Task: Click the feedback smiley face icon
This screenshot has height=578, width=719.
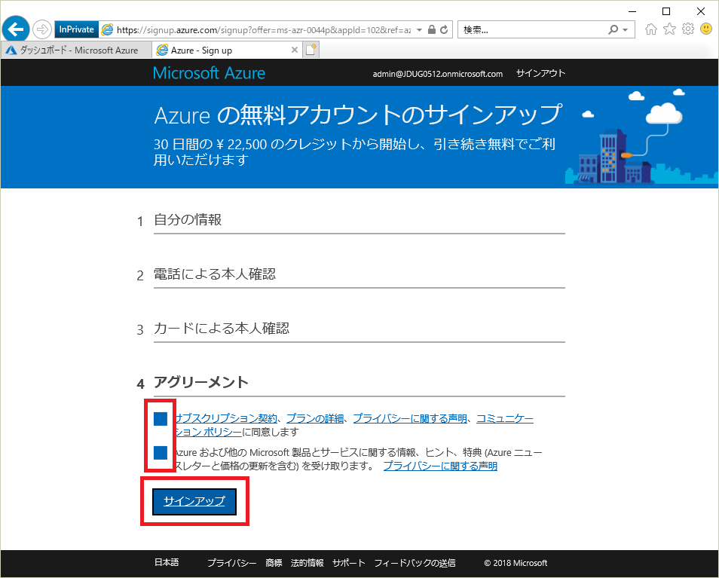Action: (706, 29)
